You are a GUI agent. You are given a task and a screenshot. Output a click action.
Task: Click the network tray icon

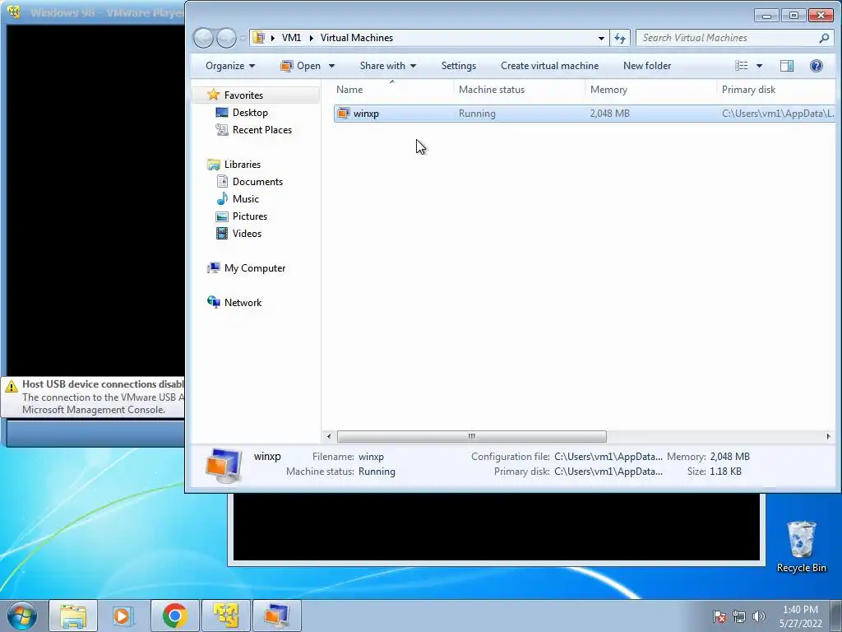739,616
